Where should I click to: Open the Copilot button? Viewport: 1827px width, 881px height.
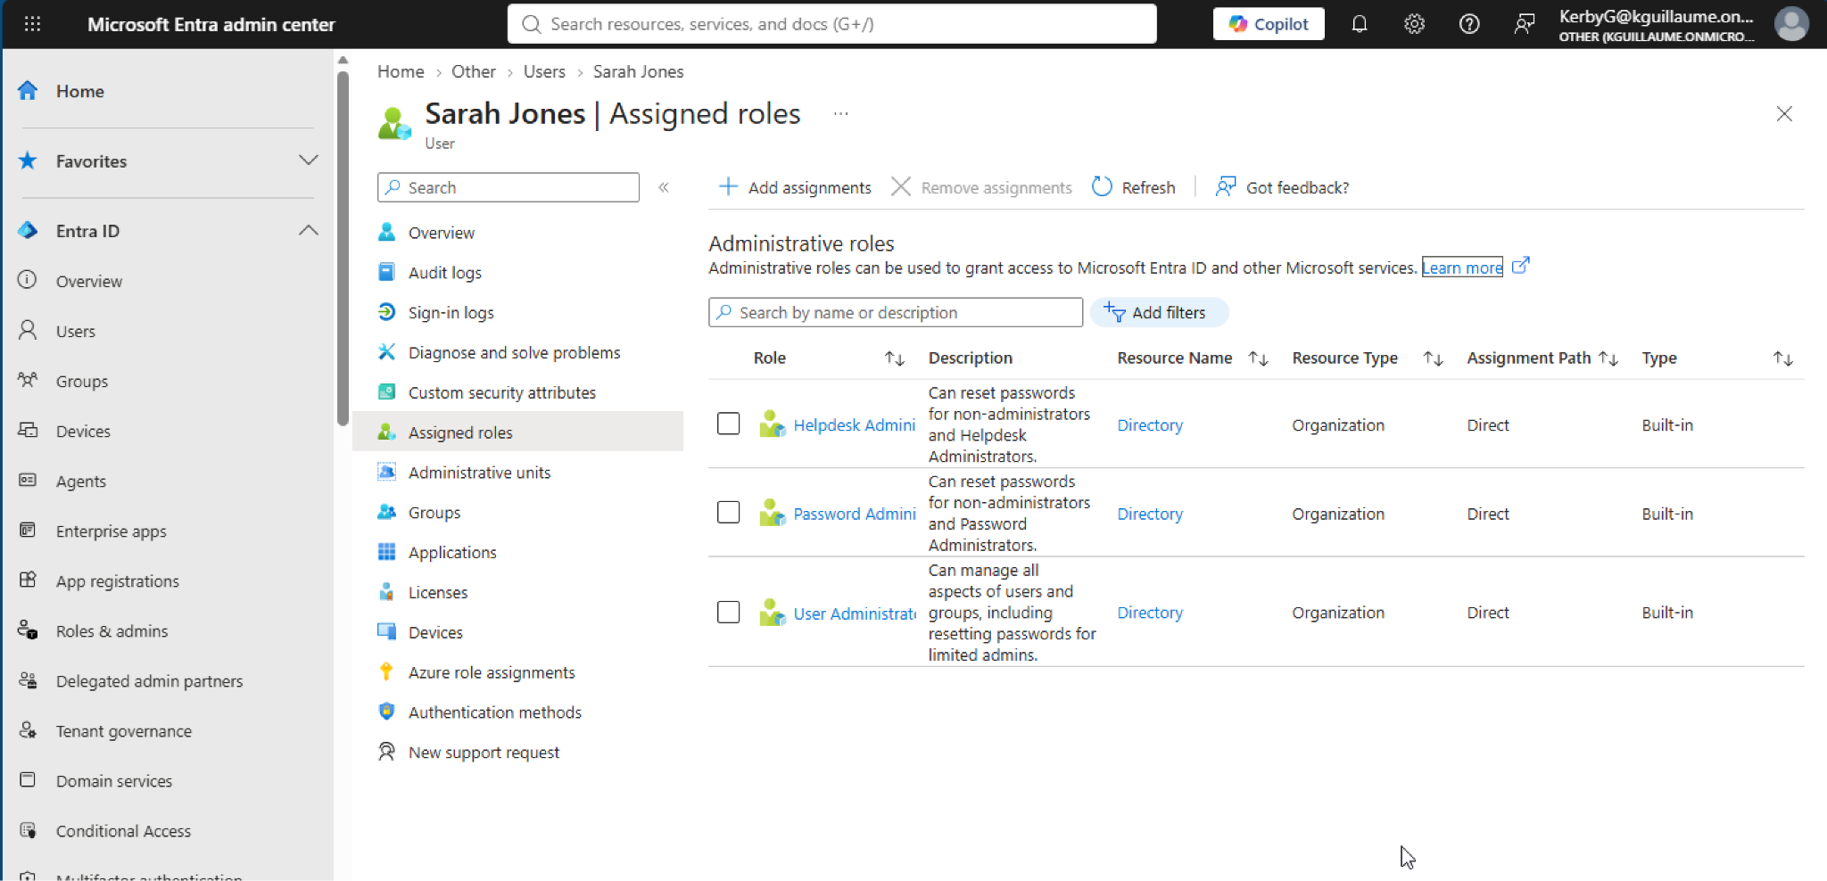coord(1269,24)
